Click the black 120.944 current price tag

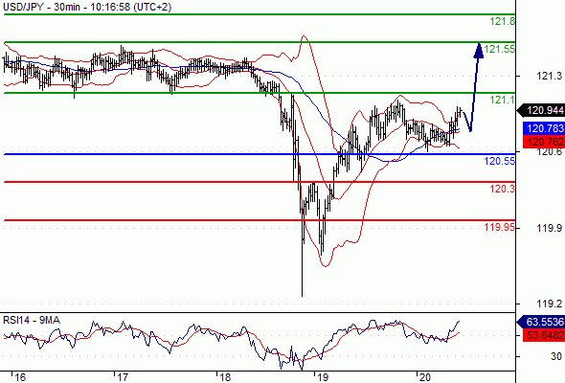pos(541,110)
